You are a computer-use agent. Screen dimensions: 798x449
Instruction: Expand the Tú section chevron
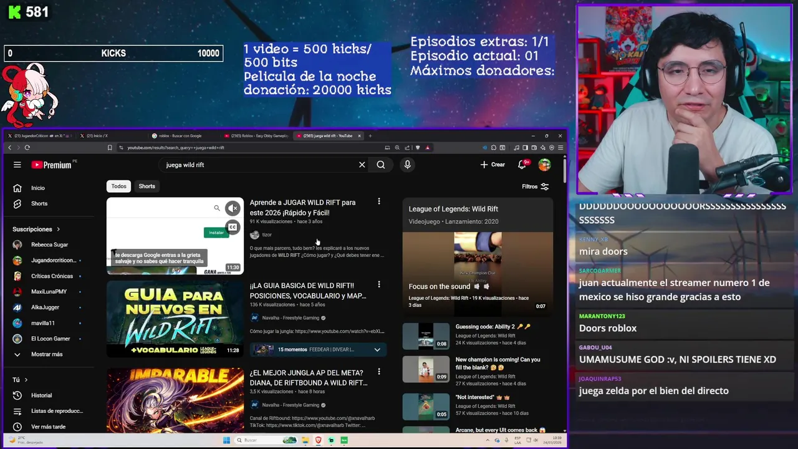coord(26,380)
